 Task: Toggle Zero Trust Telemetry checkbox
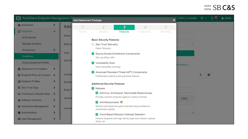click(93, 45)
